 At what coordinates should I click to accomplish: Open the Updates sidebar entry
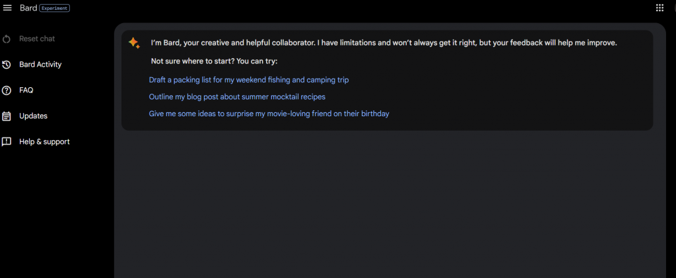click(33, 116)
